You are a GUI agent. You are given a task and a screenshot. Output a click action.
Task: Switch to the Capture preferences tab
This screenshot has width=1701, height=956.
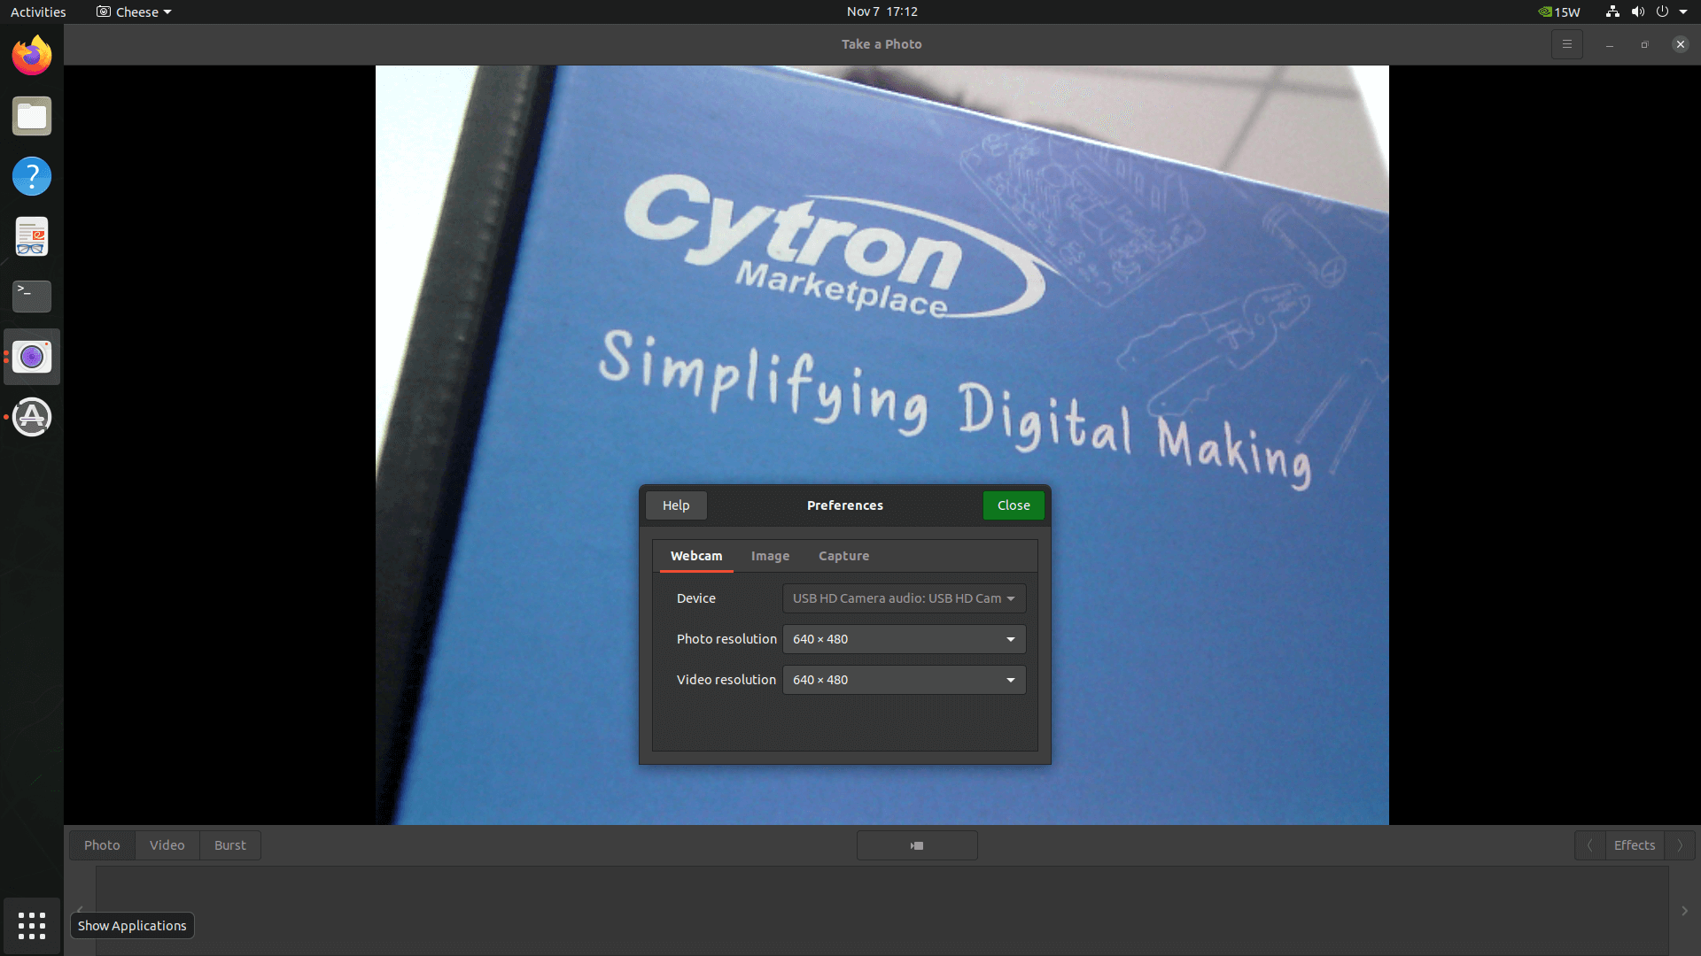tap(843, 556)
